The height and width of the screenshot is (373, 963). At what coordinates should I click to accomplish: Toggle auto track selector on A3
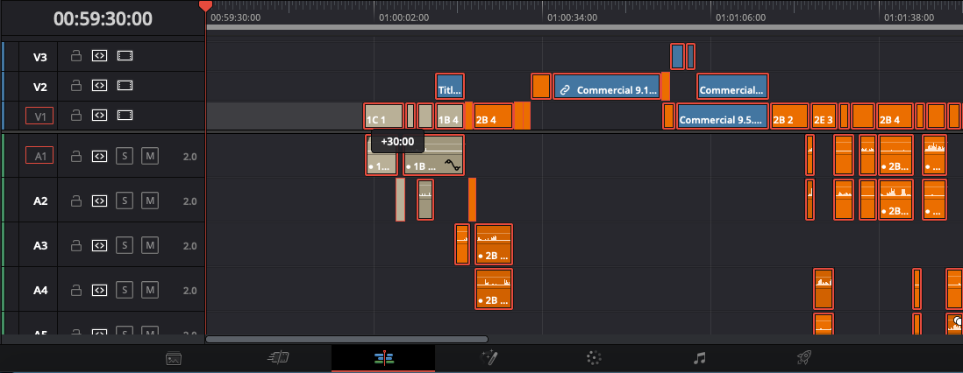(99, 245)
